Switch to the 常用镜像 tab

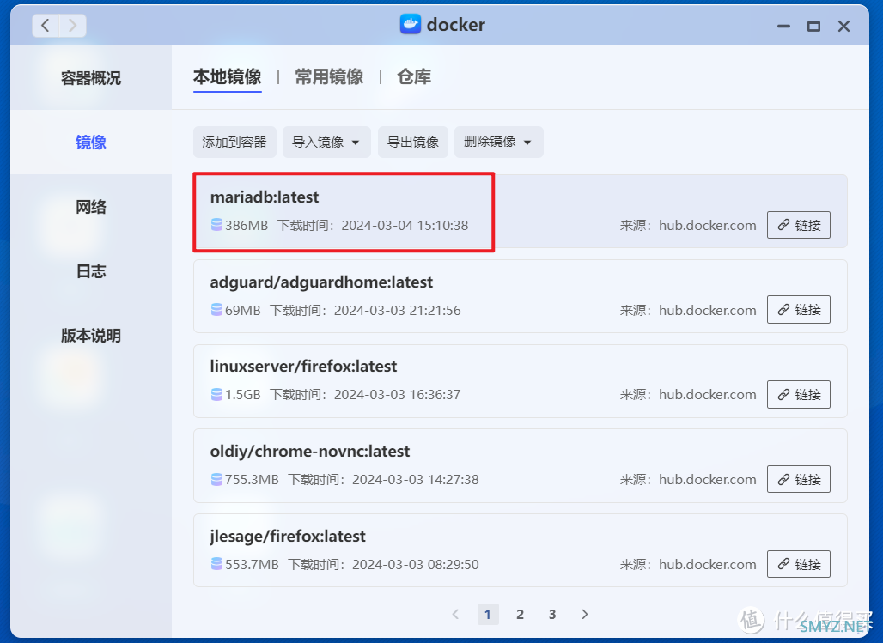[329, 76]
